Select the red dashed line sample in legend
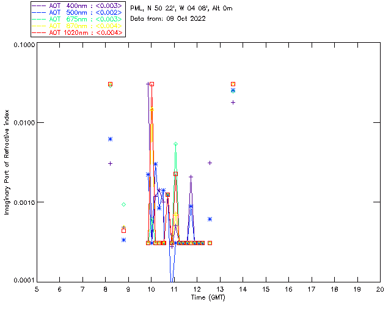The width and height of the screenshot is (391, 313). (x=39, y=32)
